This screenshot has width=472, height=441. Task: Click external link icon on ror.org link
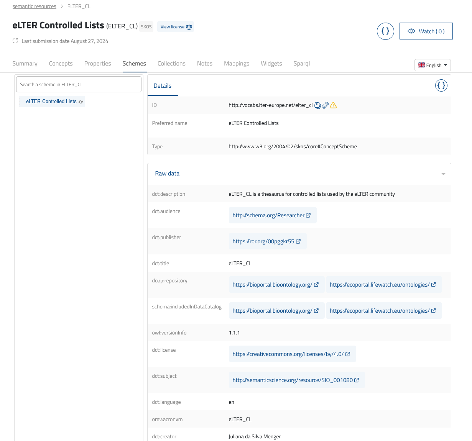[x=298, y=241]
